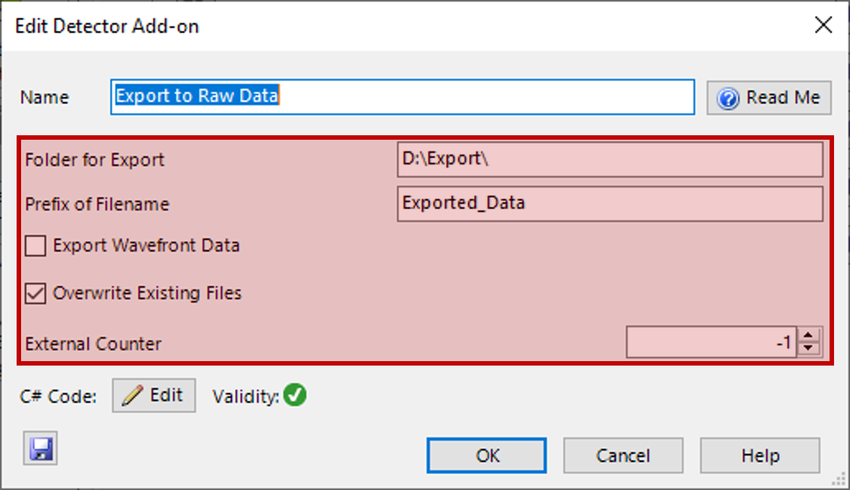Open Help from the bottom button

pos(760,456)
